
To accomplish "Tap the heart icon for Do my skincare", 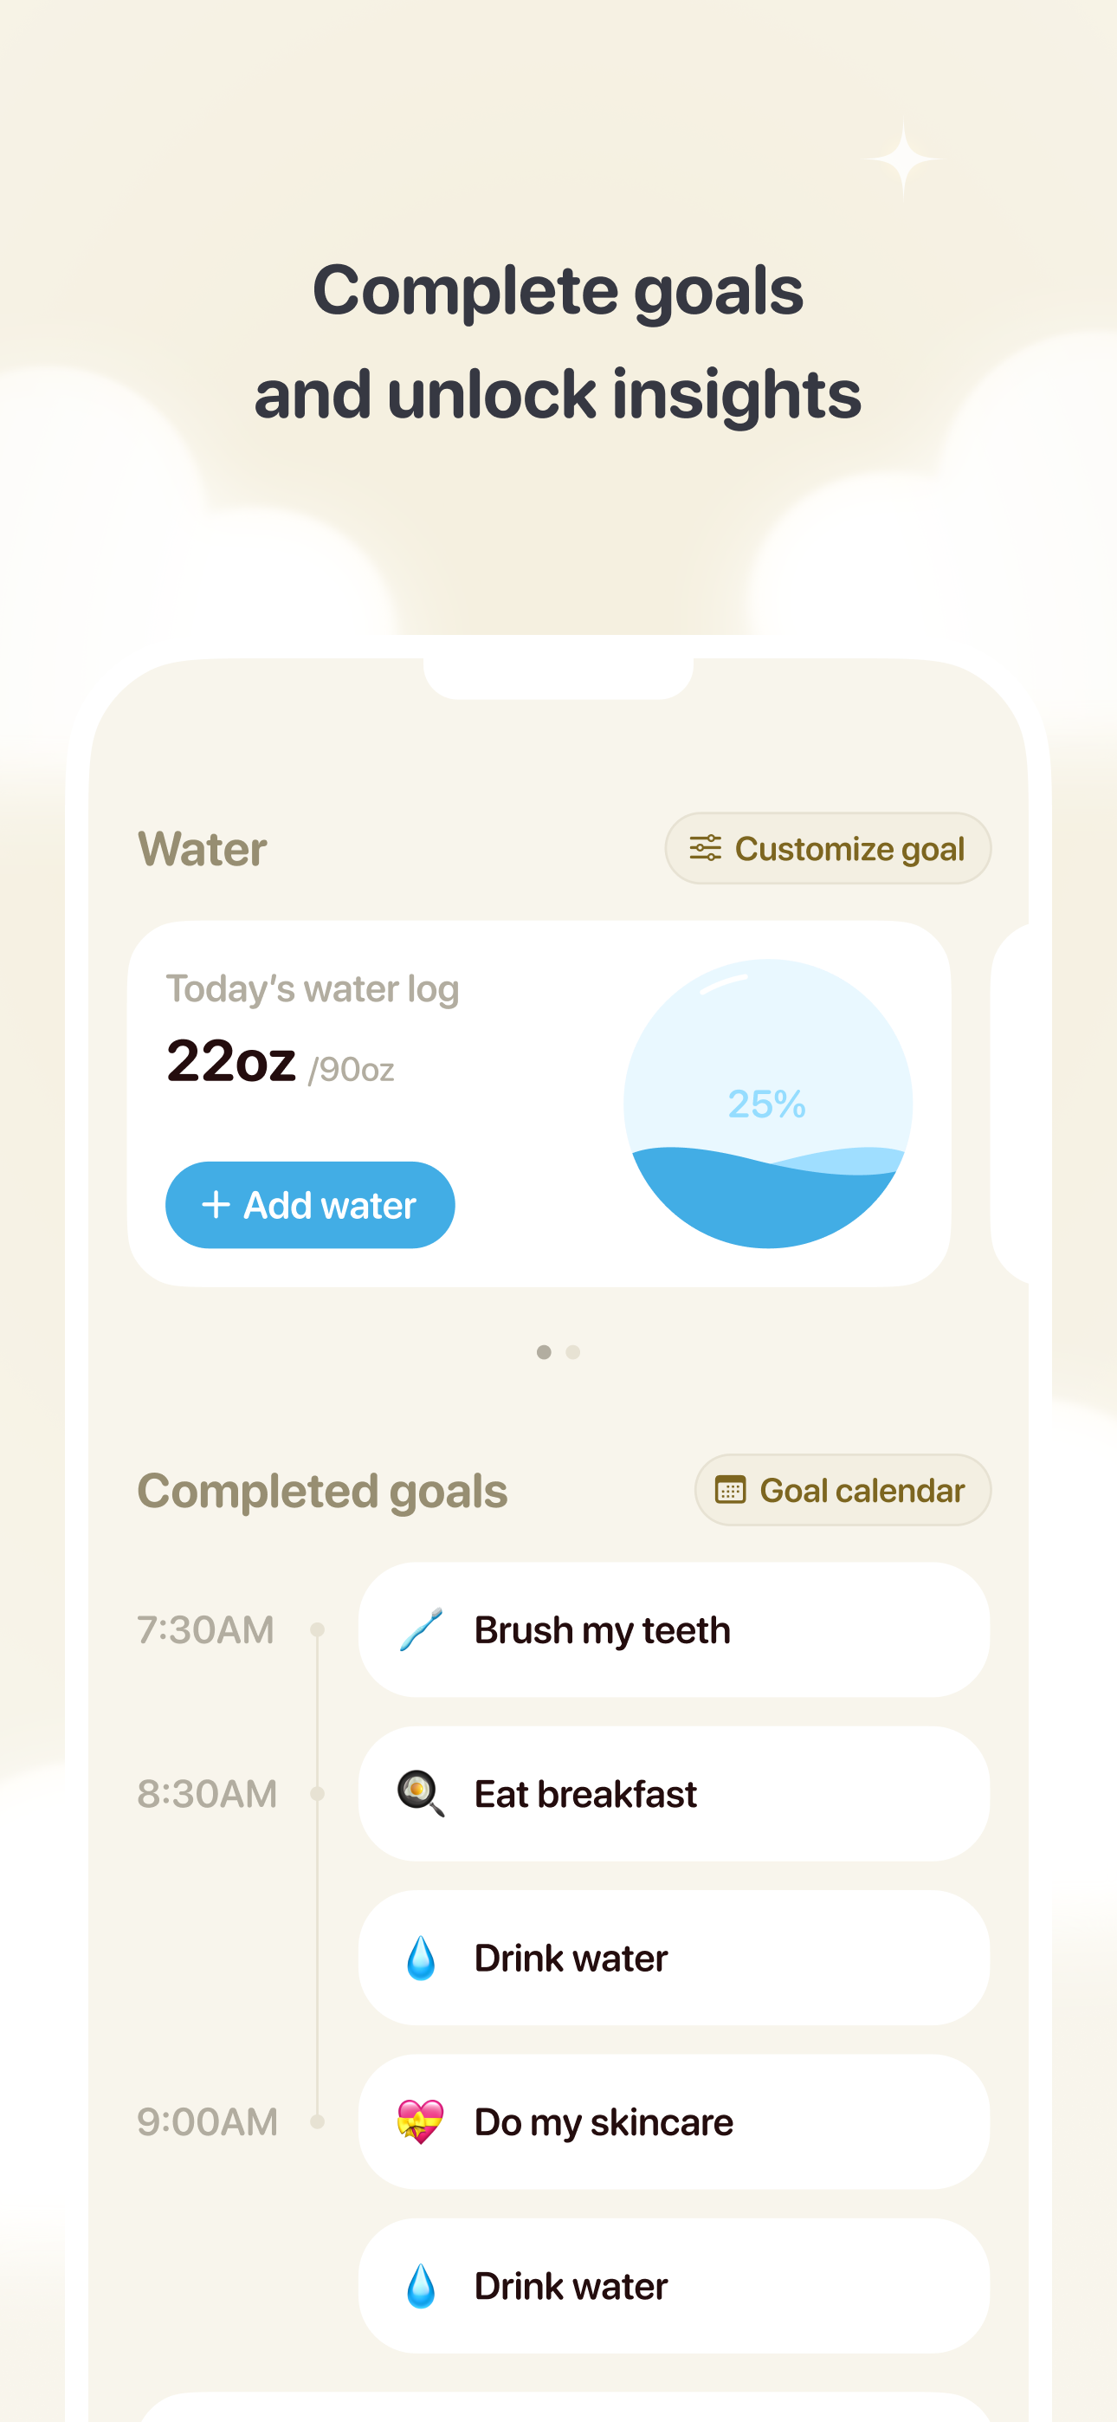I will tap(420, 2122).
